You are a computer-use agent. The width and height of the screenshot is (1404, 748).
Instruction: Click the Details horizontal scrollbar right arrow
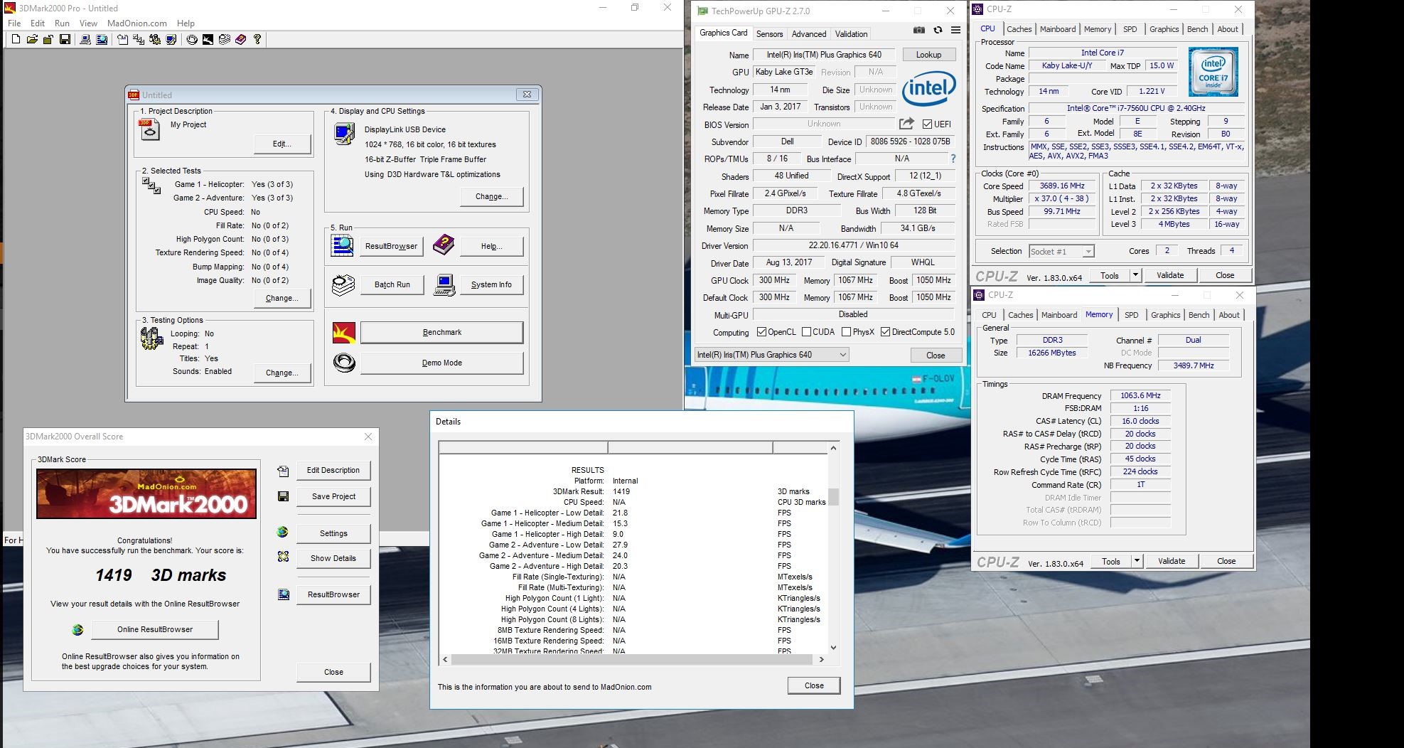(821, 660)
